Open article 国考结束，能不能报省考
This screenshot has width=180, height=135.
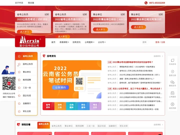[140, 83]
